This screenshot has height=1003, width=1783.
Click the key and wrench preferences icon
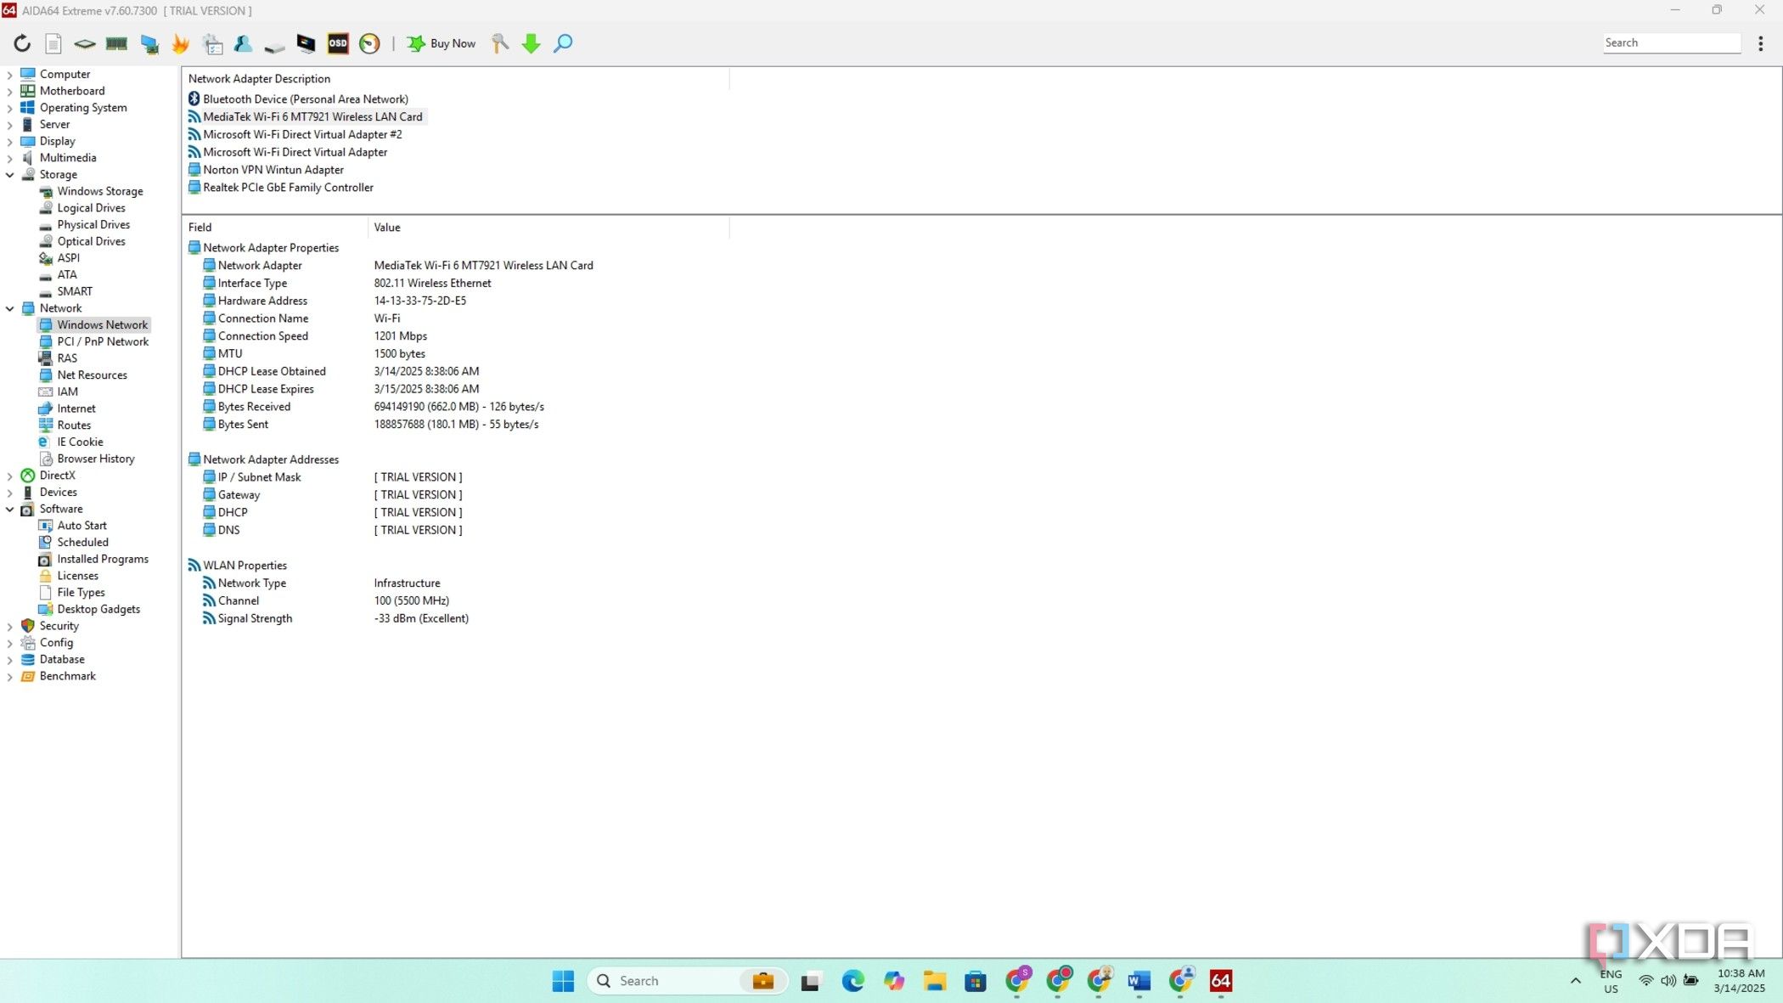pyautogui.click(x=500, y=43)
